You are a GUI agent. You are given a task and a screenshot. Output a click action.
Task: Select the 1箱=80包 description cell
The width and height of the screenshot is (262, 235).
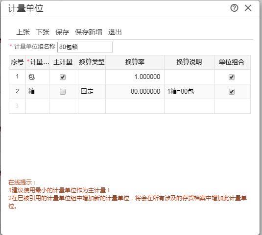point(189,92)
